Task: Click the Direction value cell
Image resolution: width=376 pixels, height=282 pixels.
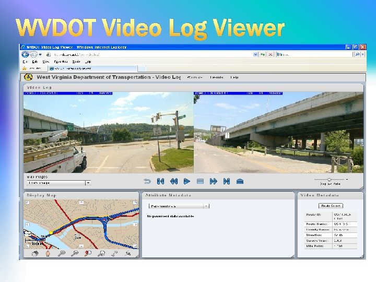Action: [x=345, y=235]
